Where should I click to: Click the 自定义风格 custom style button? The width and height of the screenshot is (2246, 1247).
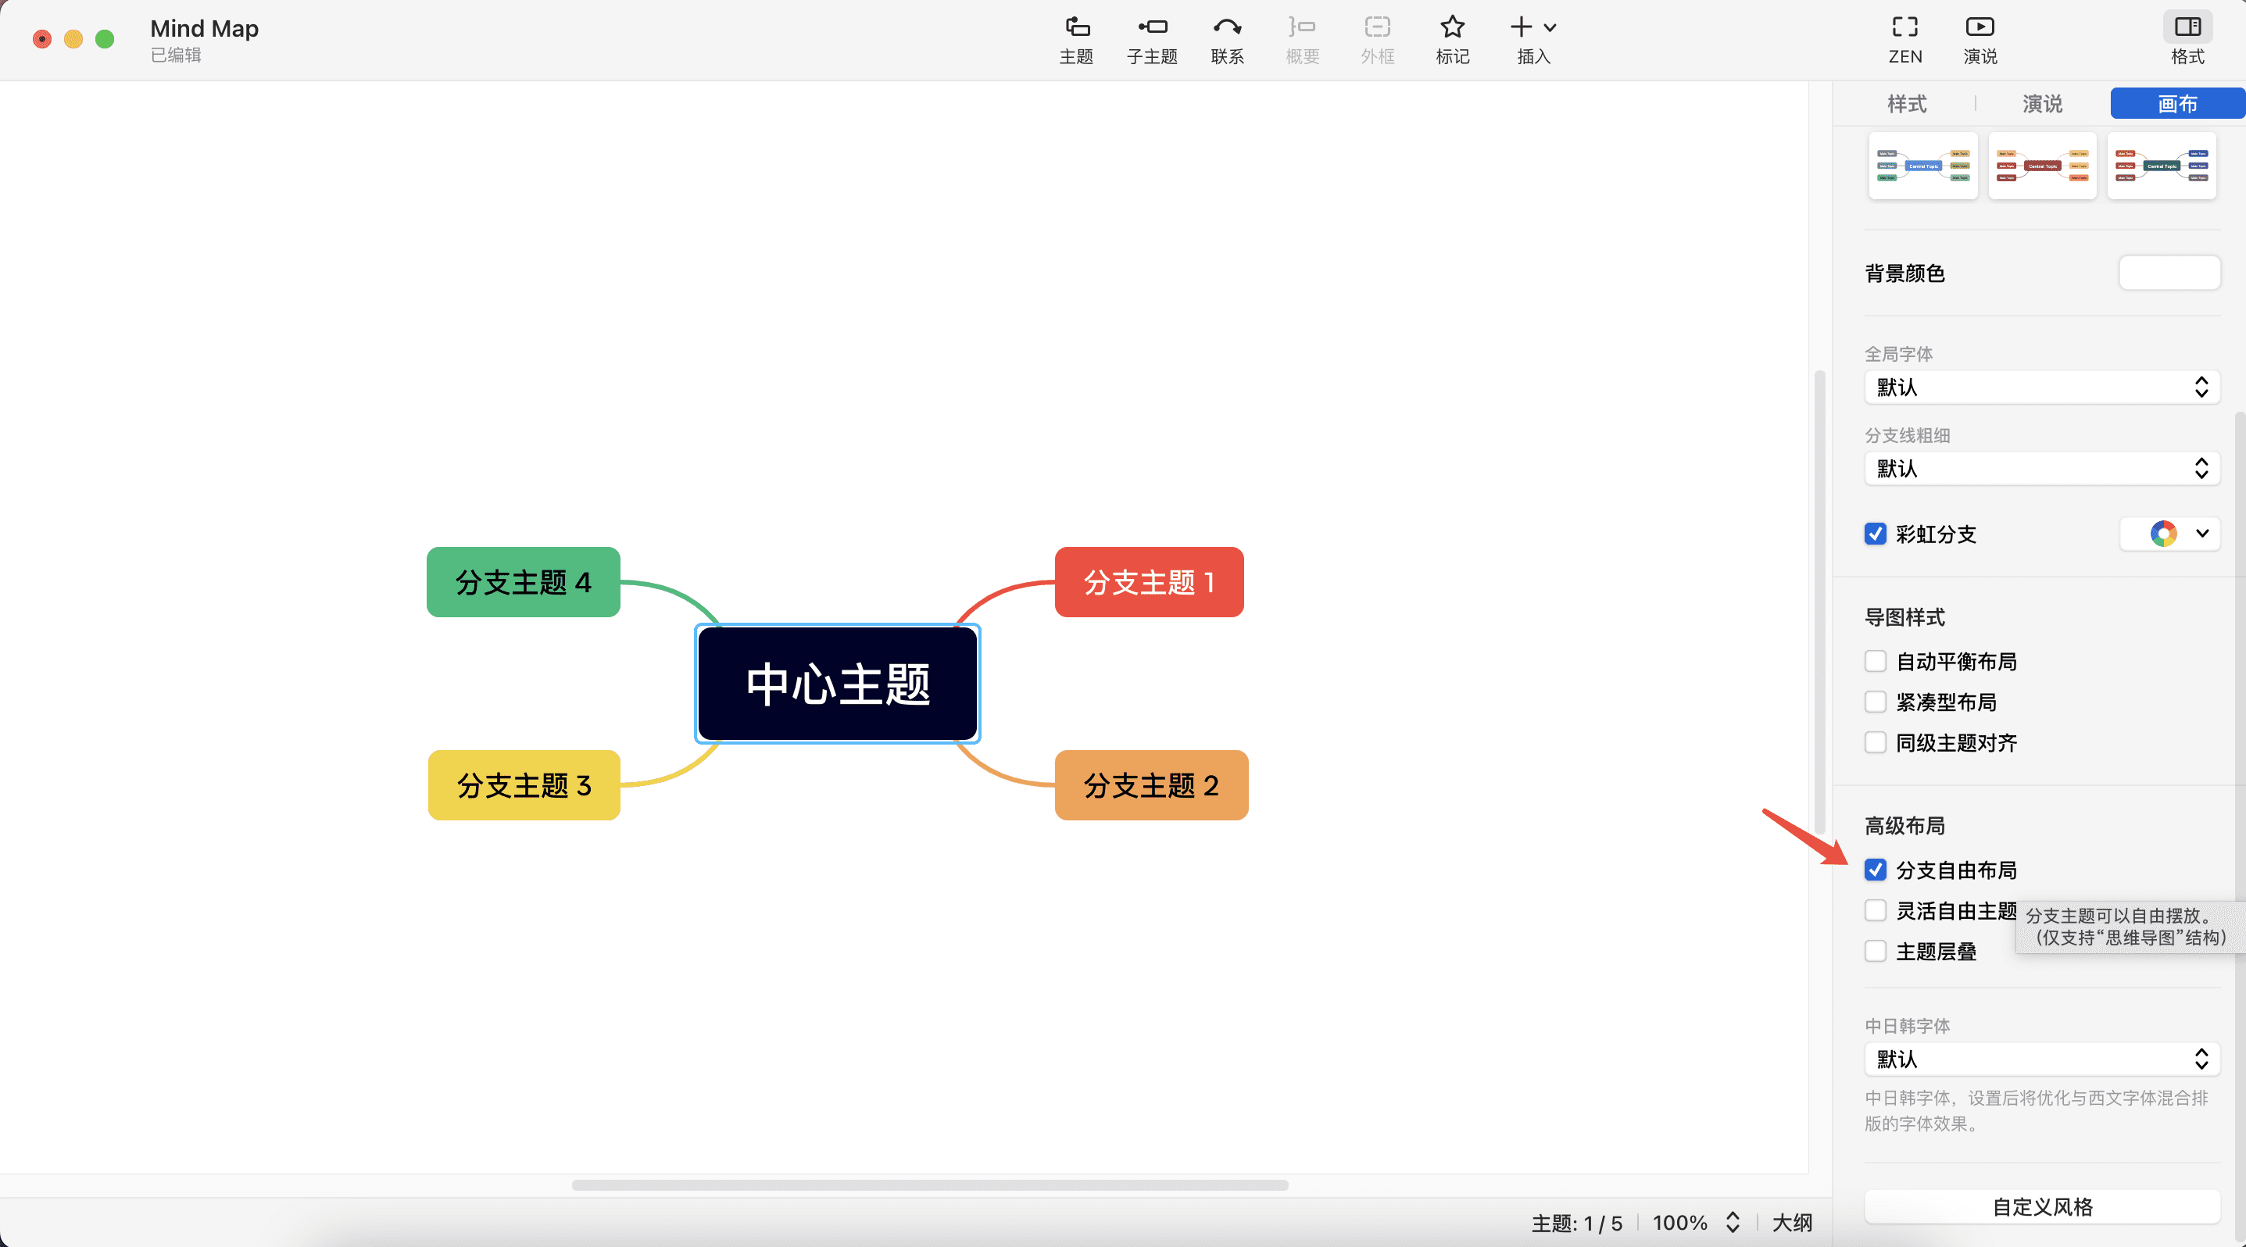coord(2041,1207)
